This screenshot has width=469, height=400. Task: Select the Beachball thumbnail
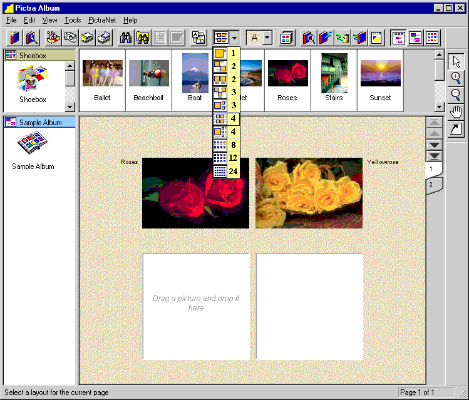coord(148,80)
